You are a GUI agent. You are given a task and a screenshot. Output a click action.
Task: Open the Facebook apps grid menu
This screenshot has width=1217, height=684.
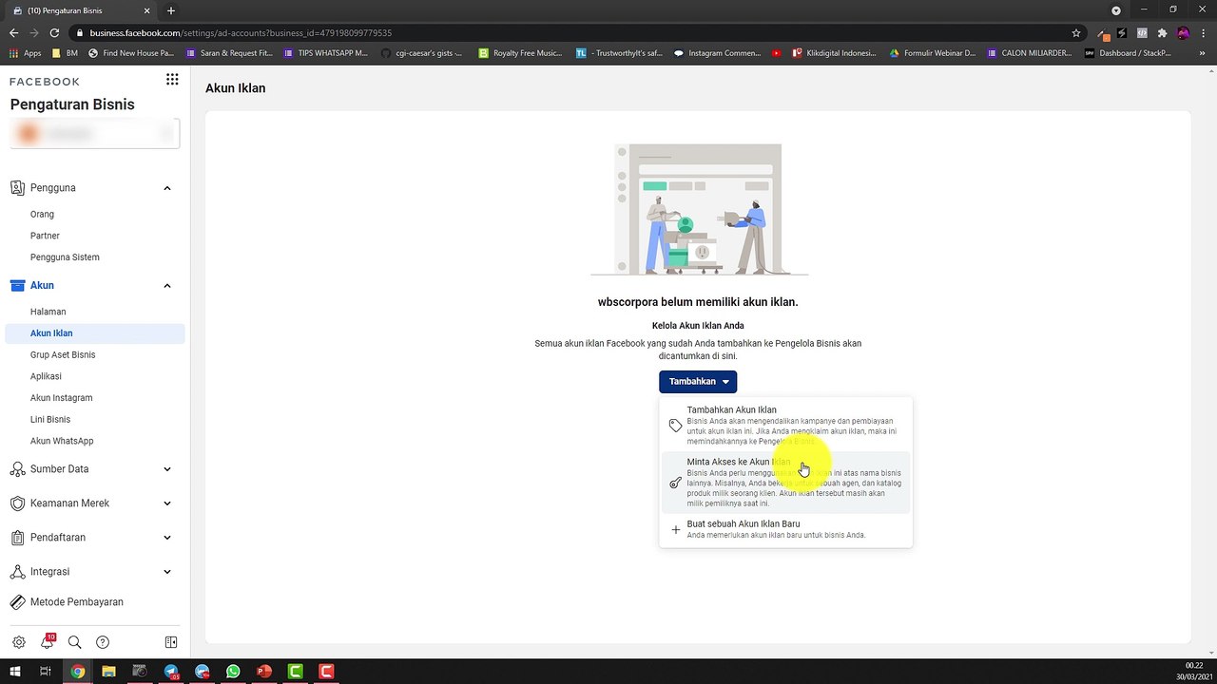pyautogui.click(x=172, y=80)
